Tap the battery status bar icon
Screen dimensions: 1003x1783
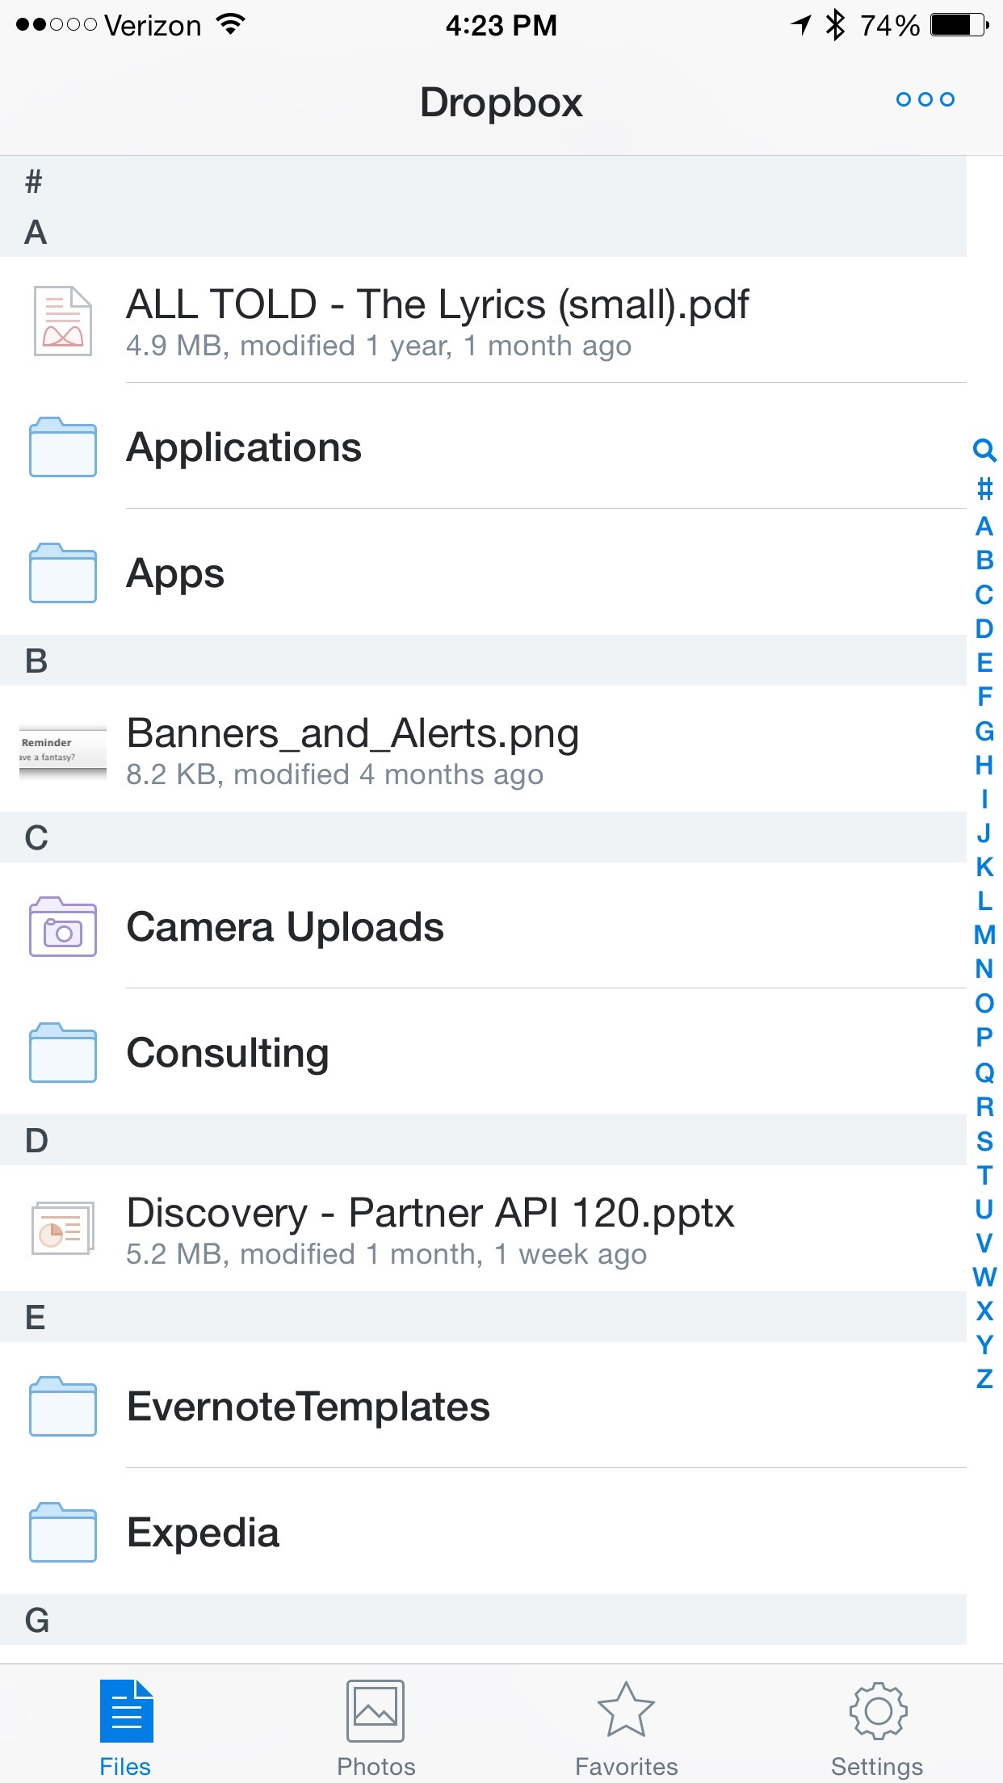point(960,25)
